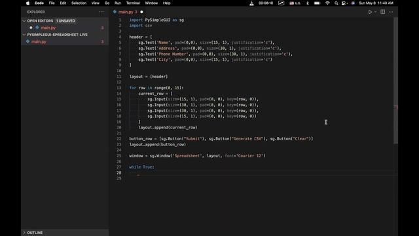Image resolution: width=419 pixels, height=236 pixels.
Task: Click the screen recording timer 00:08:18
Action: 266,3
